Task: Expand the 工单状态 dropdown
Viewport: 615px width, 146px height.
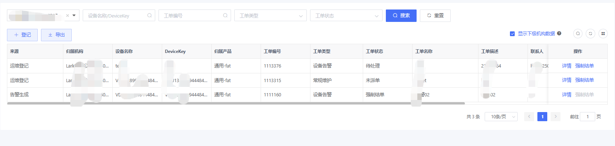Action: tap(346, 16)
